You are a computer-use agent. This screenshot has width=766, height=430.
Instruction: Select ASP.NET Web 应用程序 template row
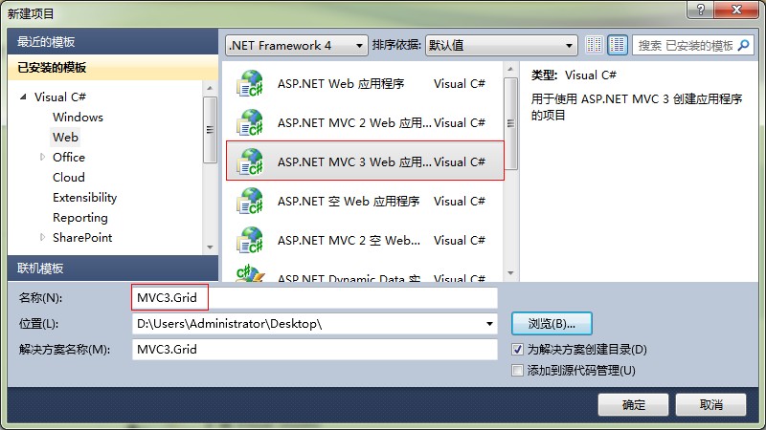point(365,83)
